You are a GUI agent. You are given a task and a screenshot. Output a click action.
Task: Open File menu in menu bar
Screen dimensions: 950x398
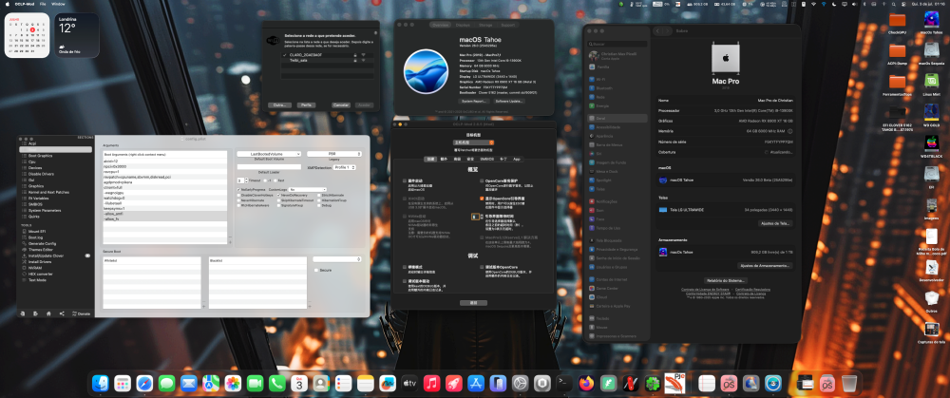(43, 4)
